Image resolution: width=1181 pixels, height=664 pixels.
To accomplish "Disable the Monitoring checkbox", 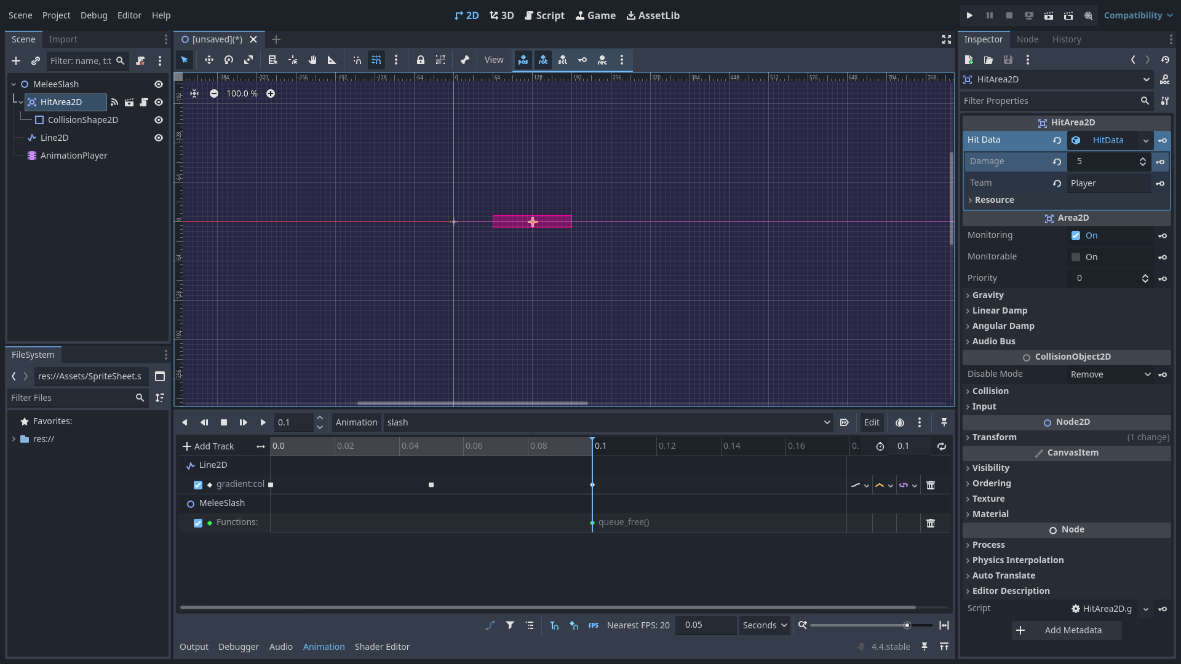I will pos(1076,235).
